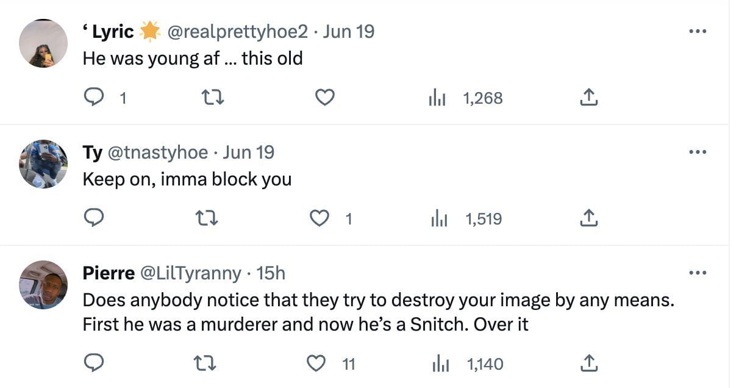Share Ty's tweet
This screenshot has width=739, height=388.
(588, 218)
